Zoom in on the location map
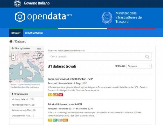This screenshot has width=163, height=125. click(x=13, y=55)
